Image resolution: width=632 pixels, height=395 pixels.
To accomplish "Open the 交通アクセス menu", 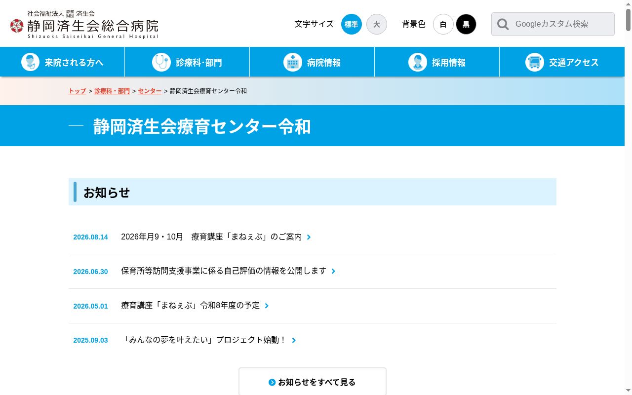I will click(x=562, y=62).
